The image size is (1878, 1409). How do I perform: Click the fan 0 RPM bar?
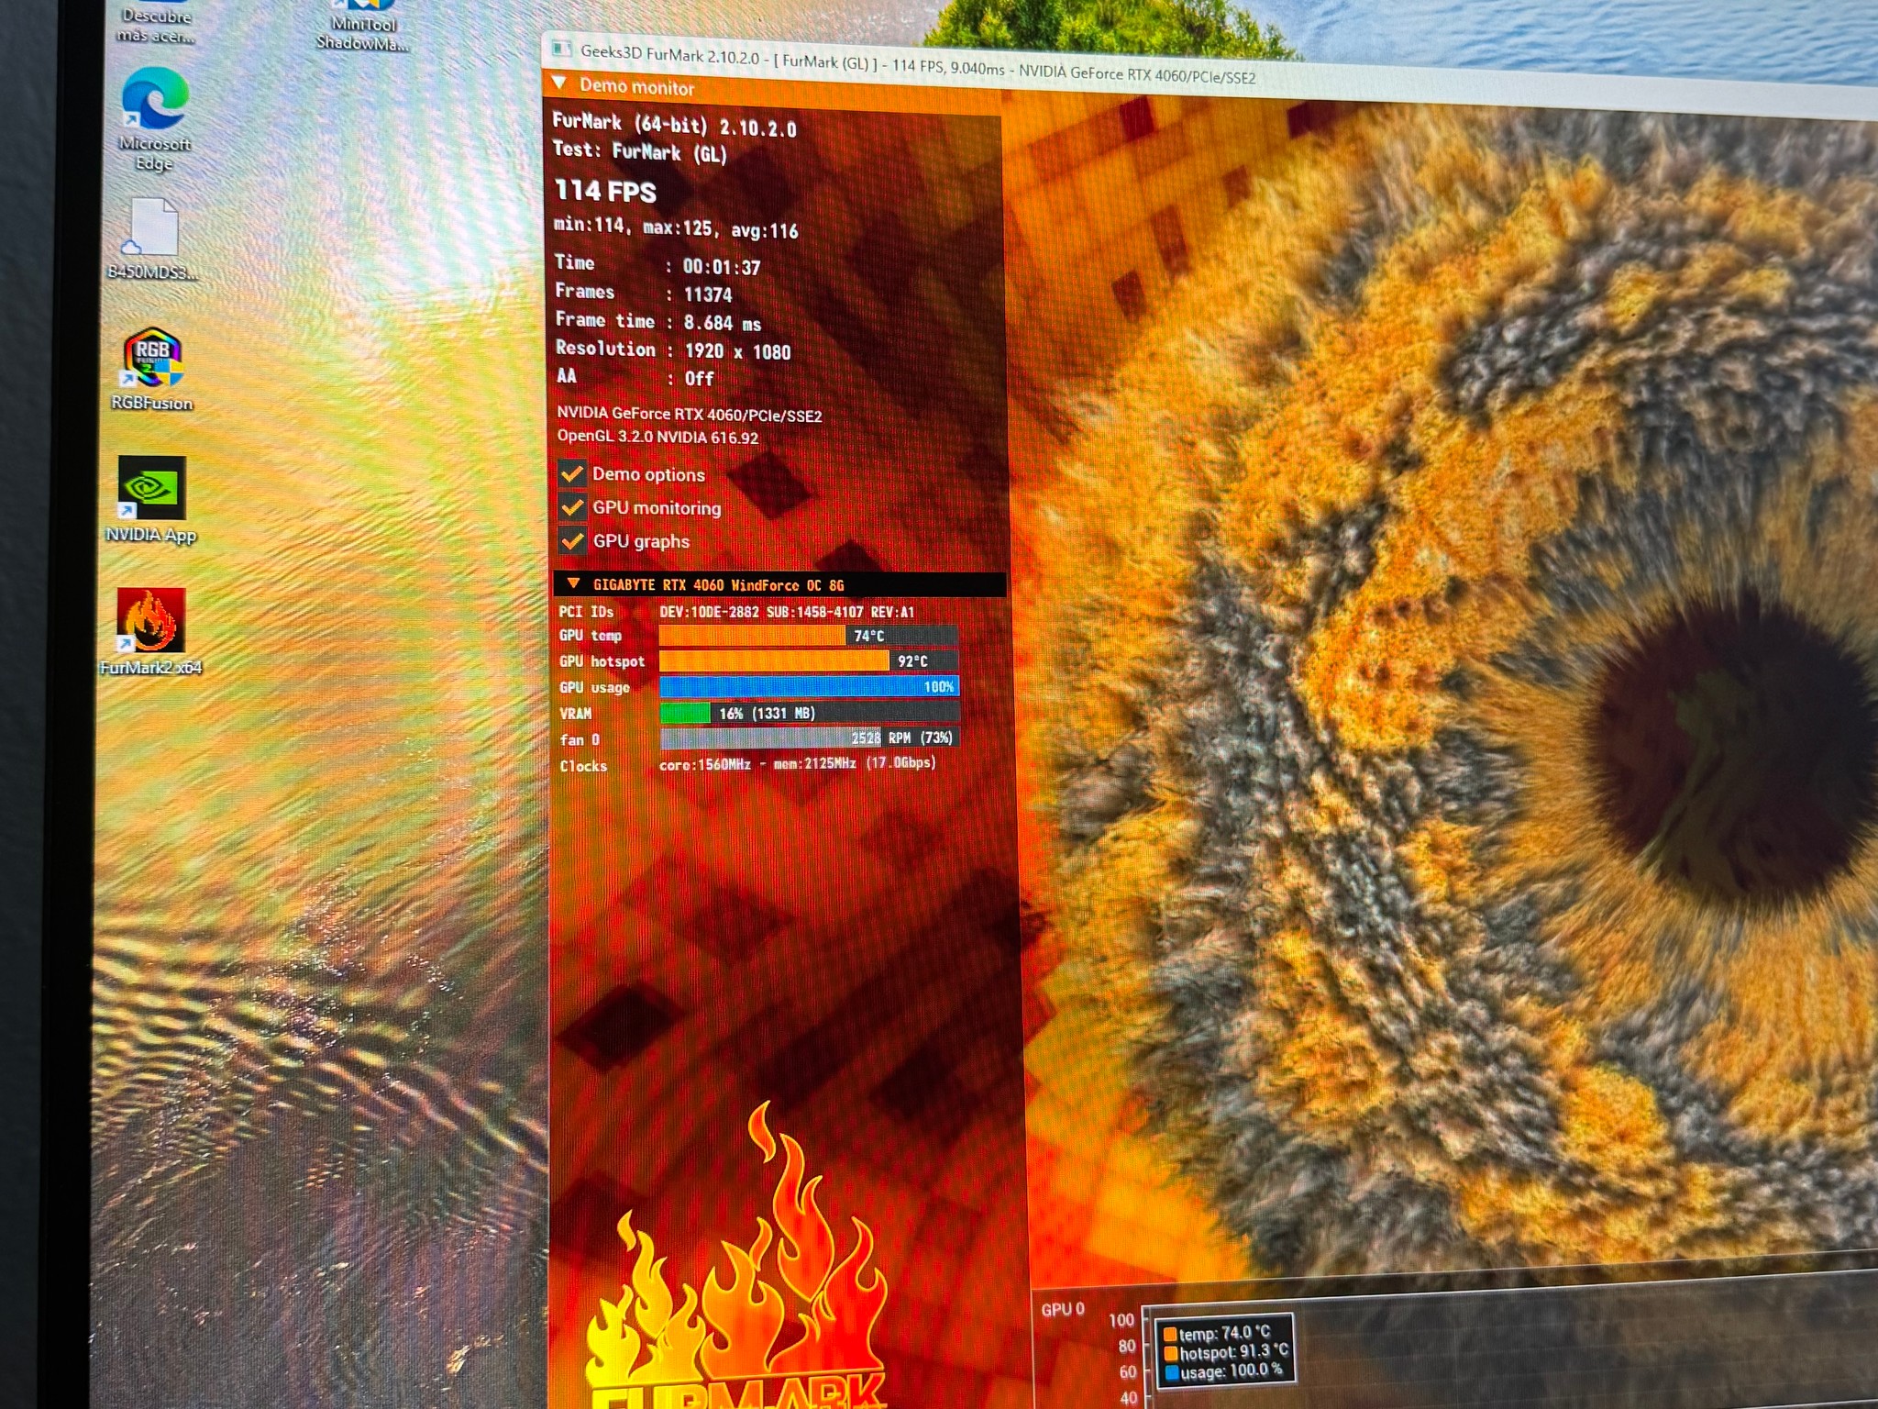[x=809, y=738]
